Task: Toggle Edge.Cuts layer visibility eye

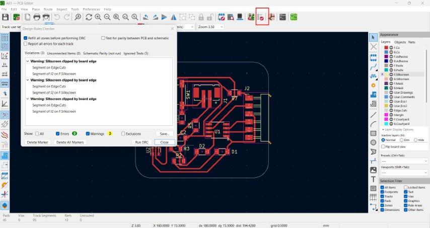Action: 391,110
